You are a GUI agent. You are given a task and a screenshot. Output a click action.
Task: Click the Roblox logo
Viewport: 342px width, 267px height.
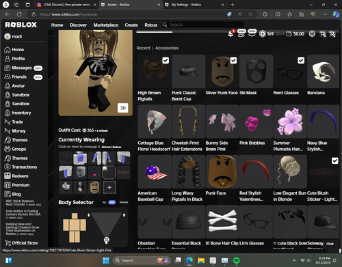point(21,25)
